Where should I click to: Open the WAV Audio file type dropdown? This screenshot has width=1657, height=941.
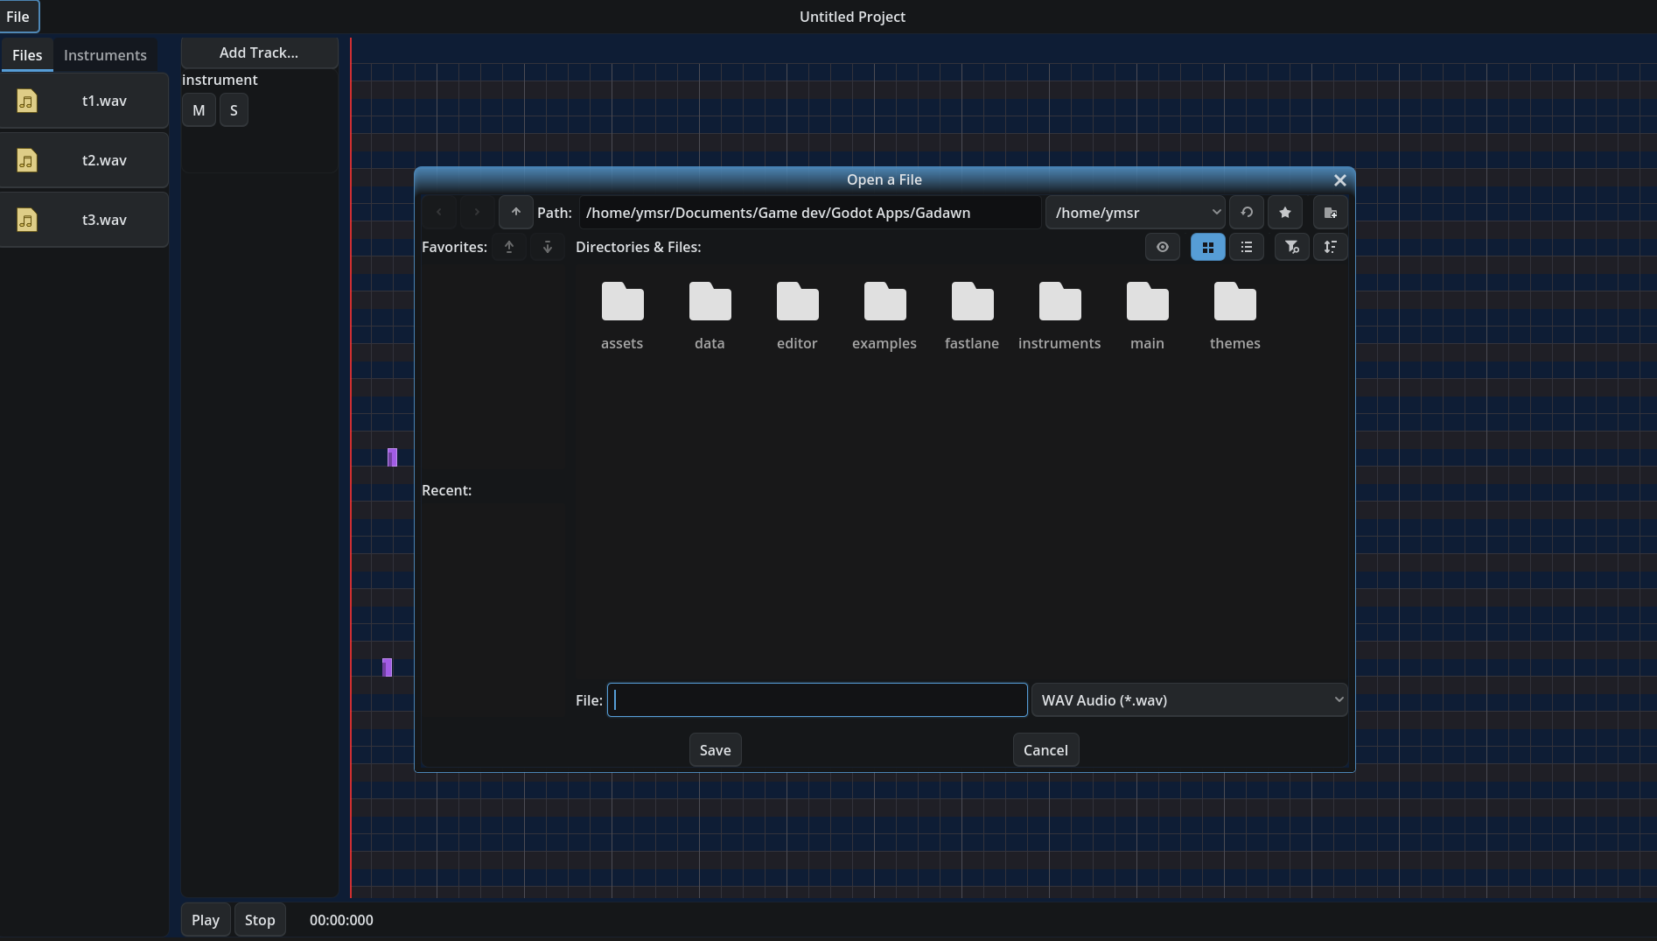pos(1190,700)
